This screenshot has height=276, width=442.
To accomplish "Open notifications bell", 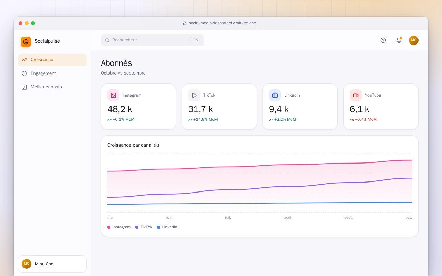I will pyautogui.click(x=399, y=40).
